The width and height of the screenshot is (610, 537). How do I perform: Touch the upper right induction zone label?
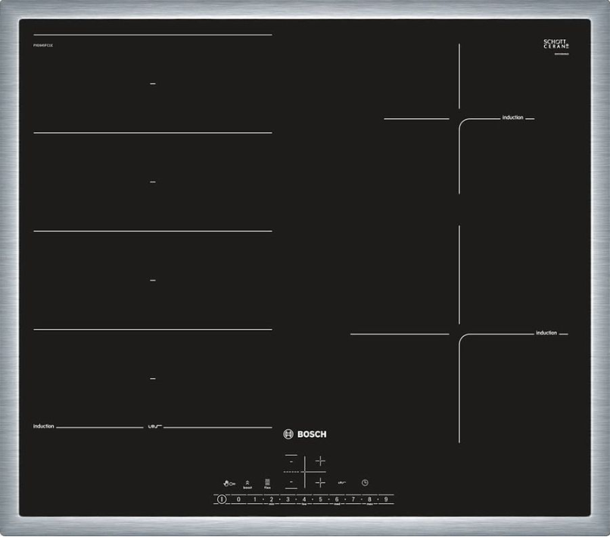(512, 118)
